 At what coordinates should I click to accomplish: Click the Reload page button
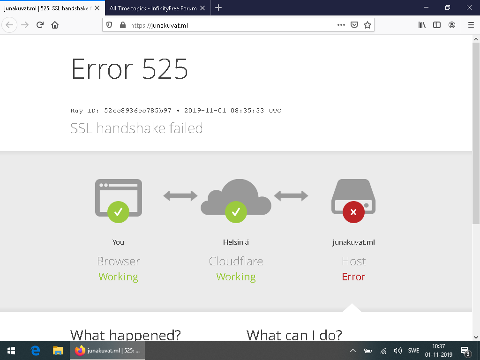pos(40,25)
